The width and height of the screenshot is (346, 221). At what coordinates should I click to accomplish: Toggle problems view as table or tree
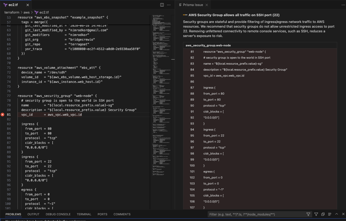330,214
